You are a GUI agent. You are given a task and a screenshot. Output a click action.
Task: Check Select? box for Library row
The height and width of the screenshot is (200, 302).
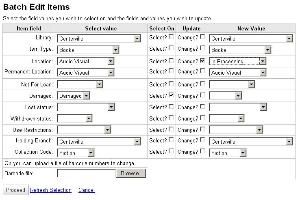point(171,37)
